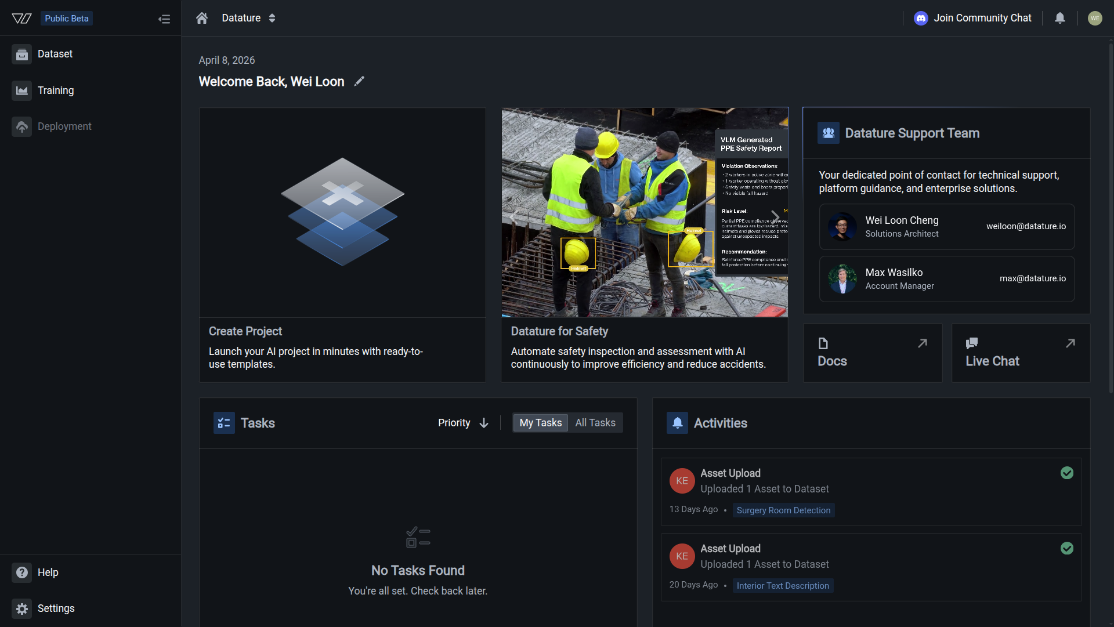Start a Live Chat session
Screen dimensions: 1114x627
pos(1021,353)
